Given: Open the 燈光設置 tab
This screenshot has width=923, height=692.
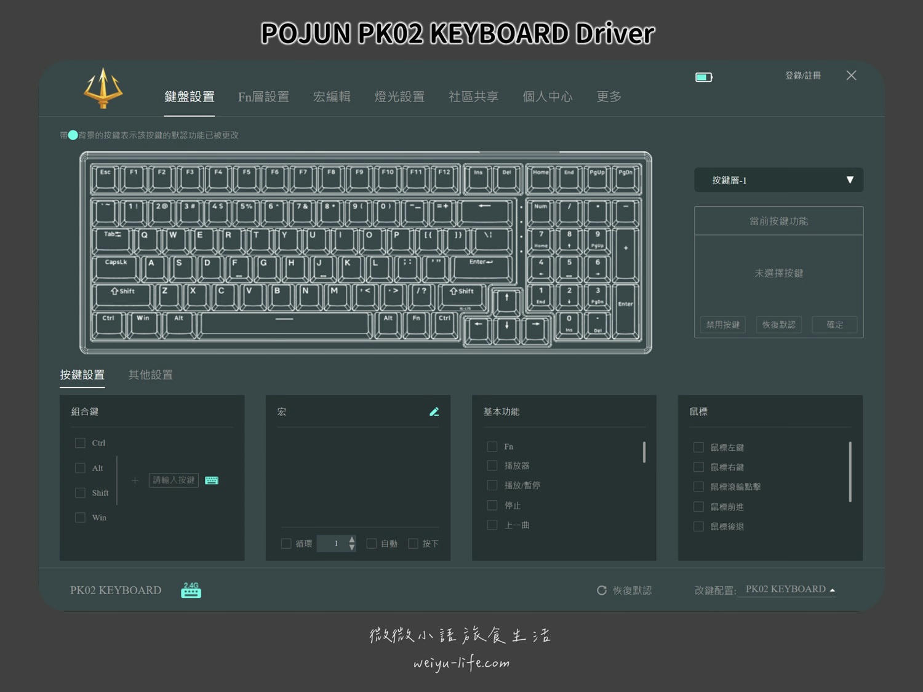Looking at the screenshot, I should (399, 97).
